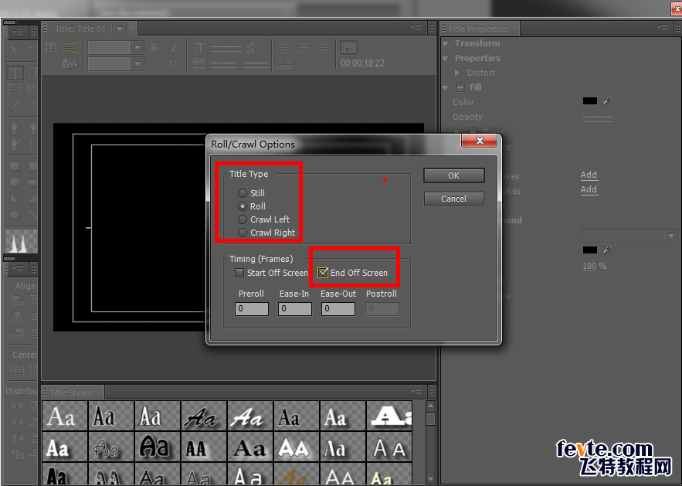Viewport: 682px width, 486px height.
Task: Align text right in Titler toolbar
Action: (323, 47)
